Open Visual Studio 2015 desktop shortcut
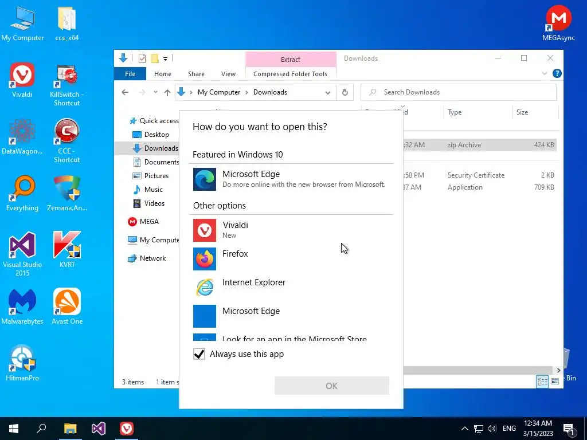Screen dimensions: 587x440 click(x=22, y=254)
